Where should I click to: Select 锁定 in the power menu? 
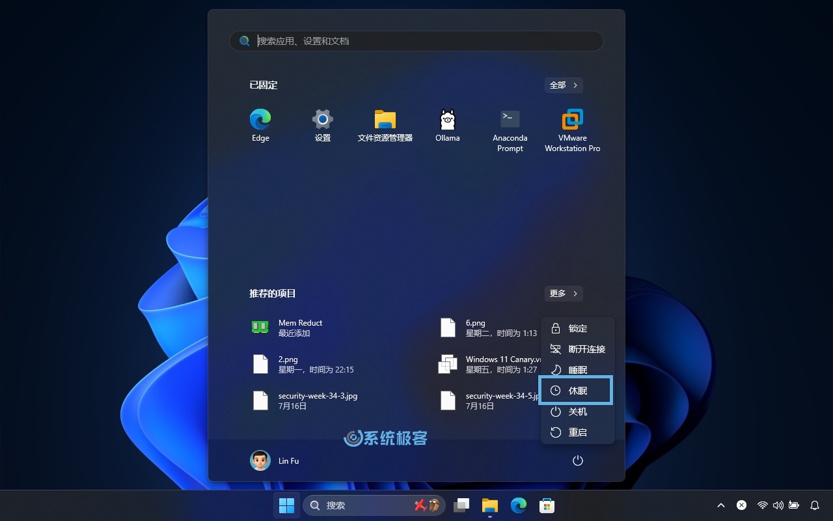578,328
